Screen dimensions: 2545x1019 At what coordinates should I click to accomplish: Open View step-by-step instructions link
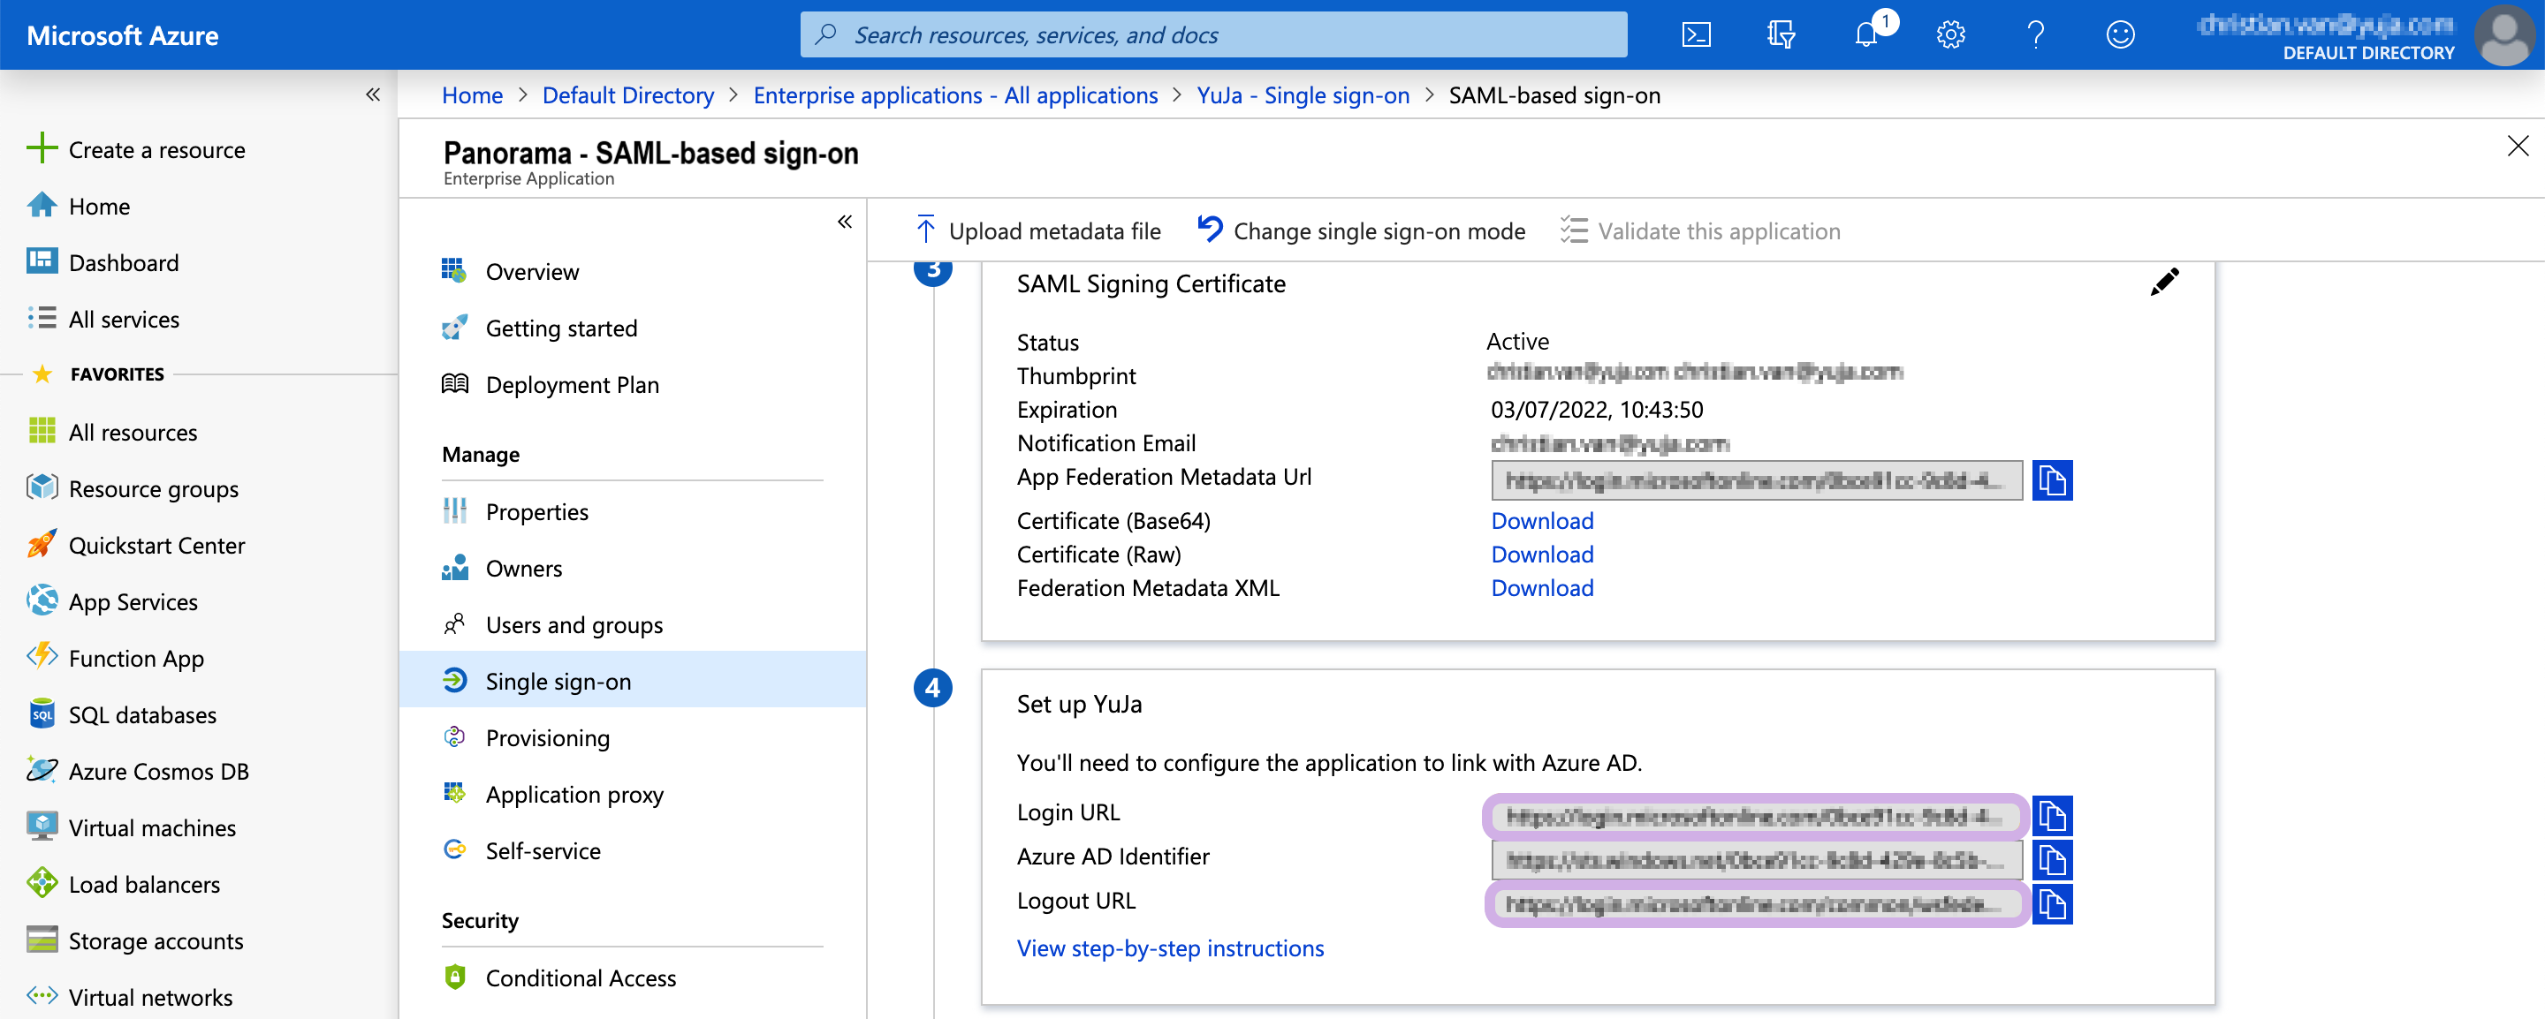1170,947
